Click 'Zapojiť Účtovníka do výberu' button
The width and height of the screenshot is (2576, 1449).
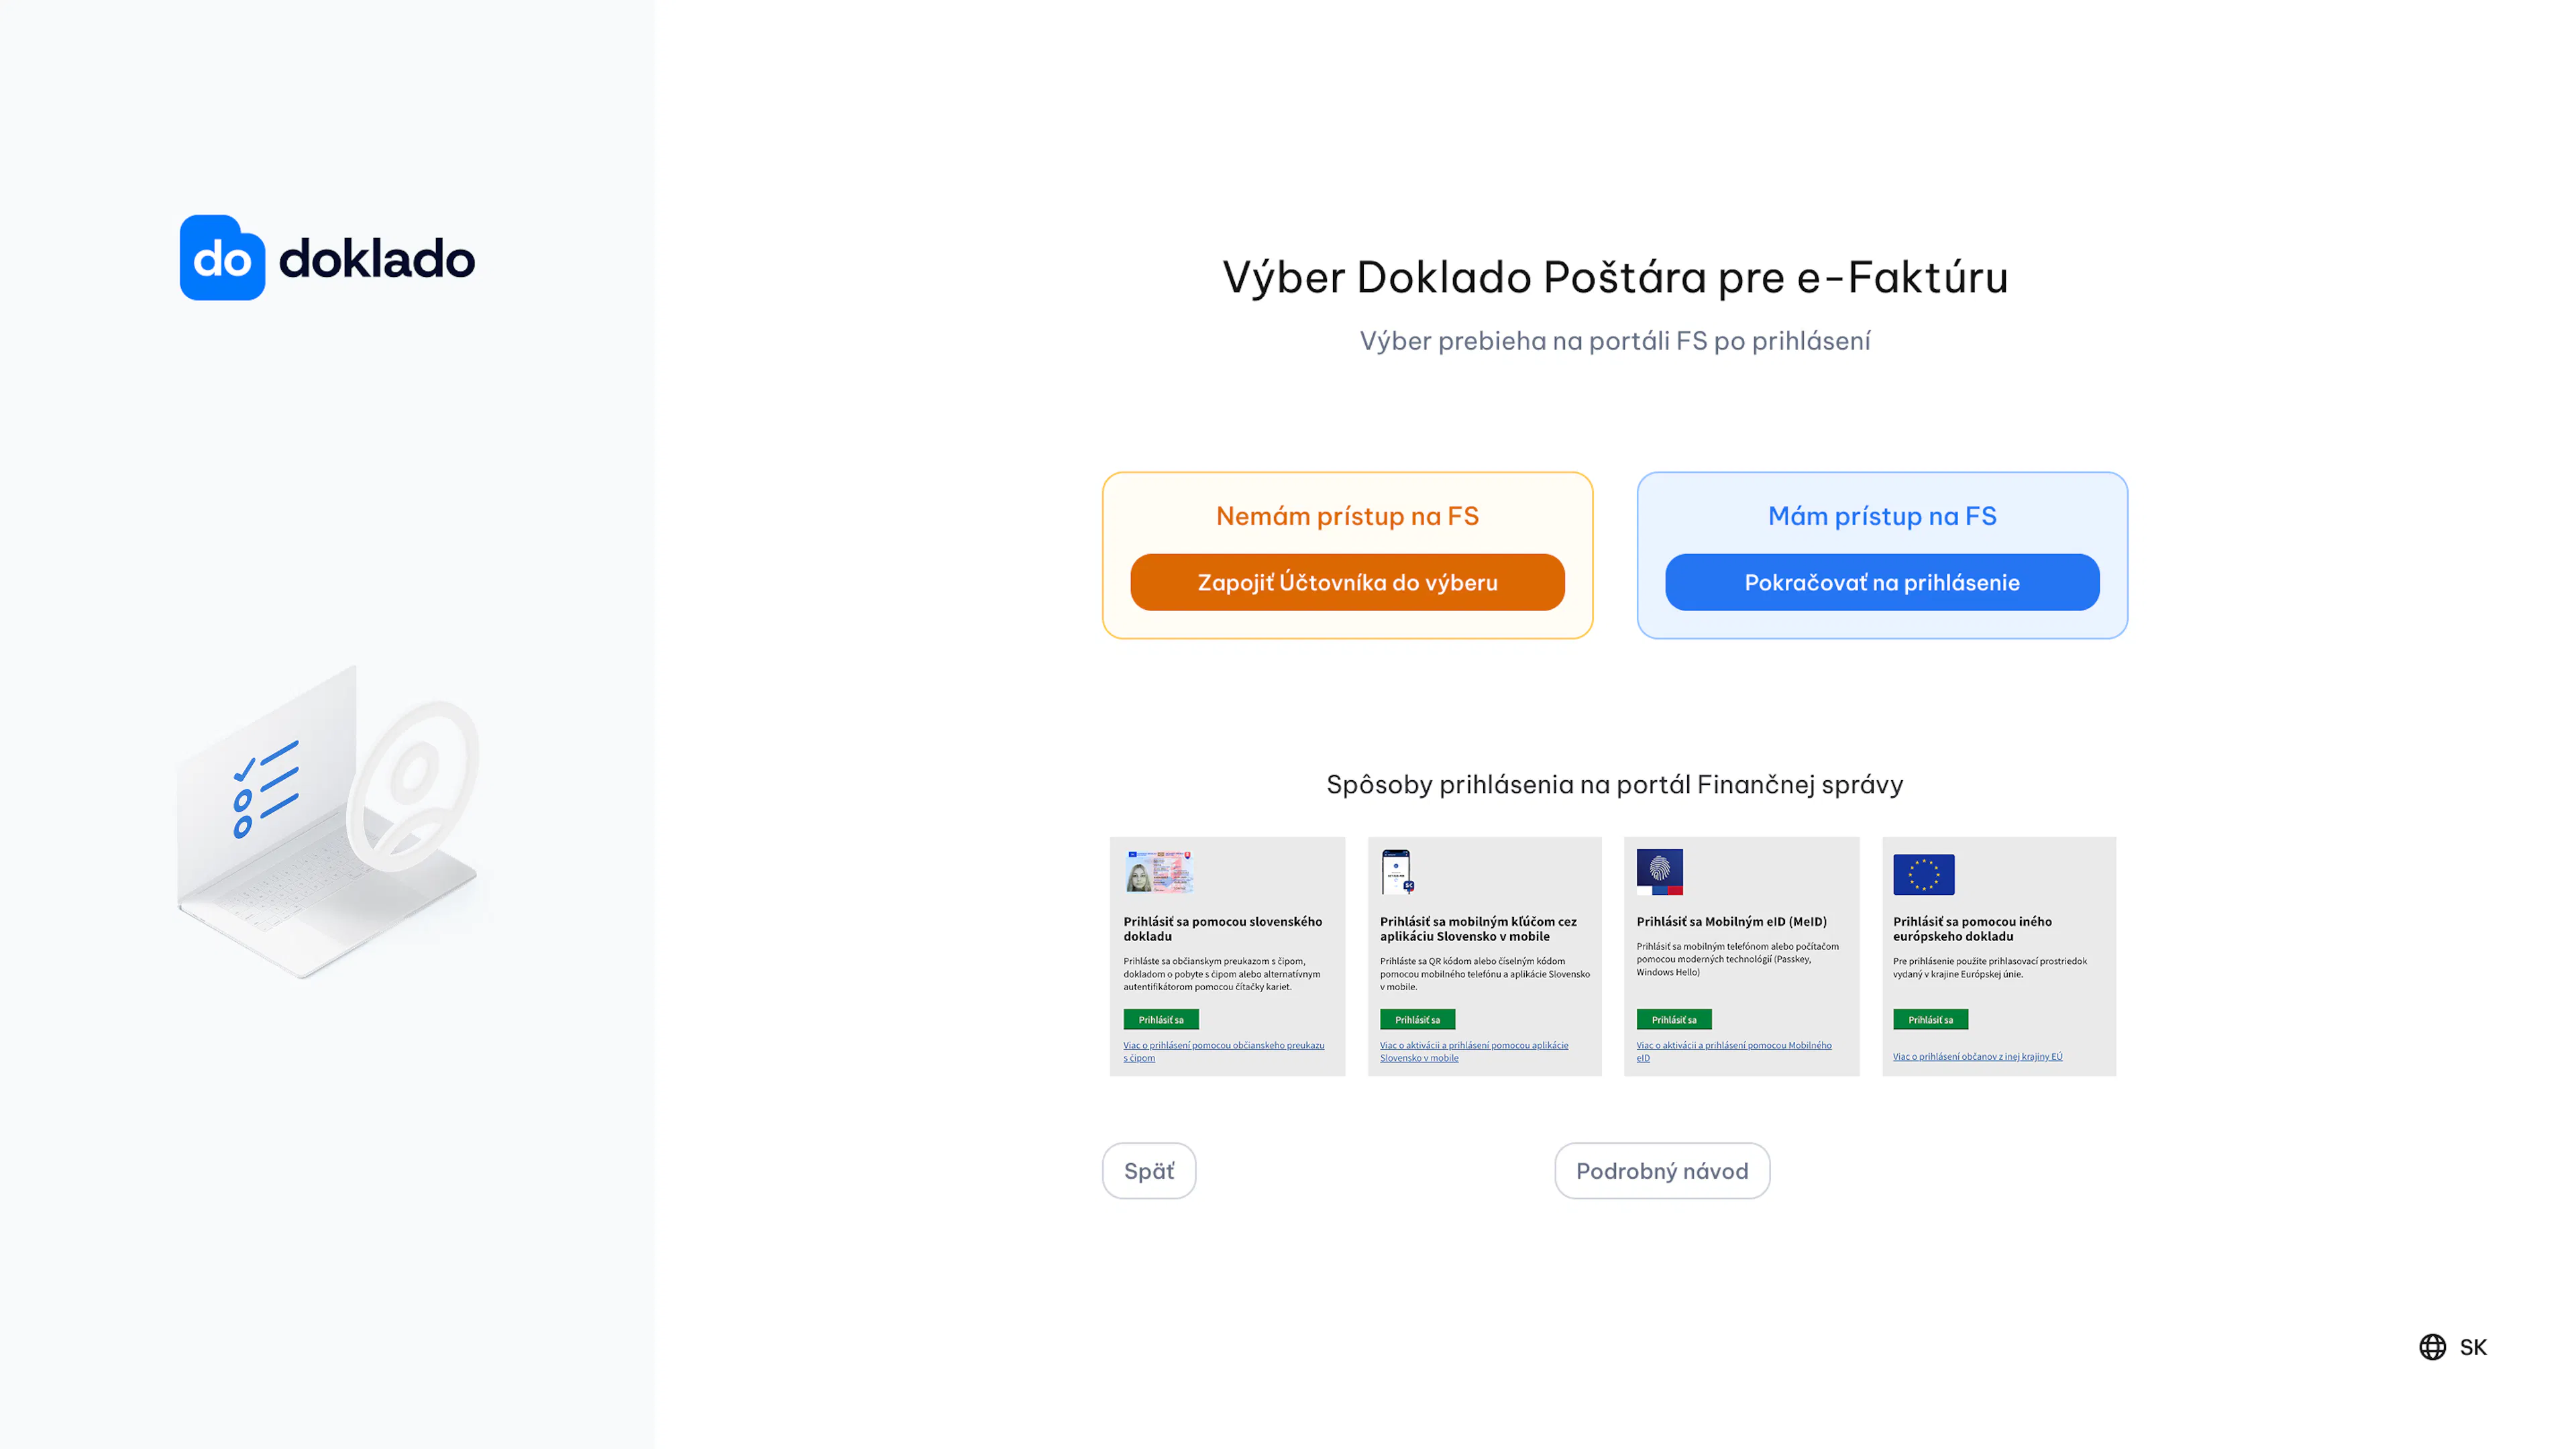coord(1347,582)
